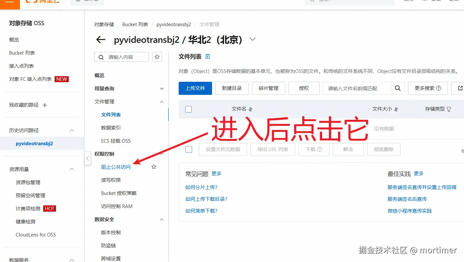Click 碎片管理 button
Screen dimensions: 464x262
[269, 88]
